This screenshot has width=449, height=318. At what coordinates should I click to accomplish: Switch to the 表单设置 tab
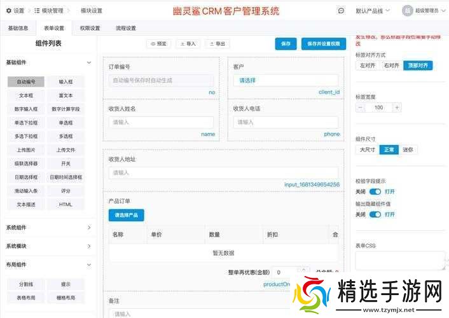pos(54,28)
